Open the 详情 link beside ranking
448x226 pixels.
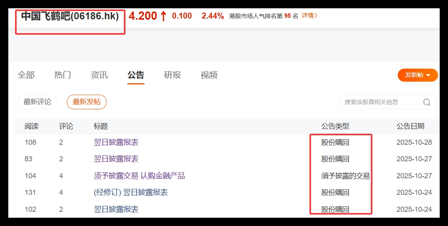pyautogui.click(x=310, y=16)
